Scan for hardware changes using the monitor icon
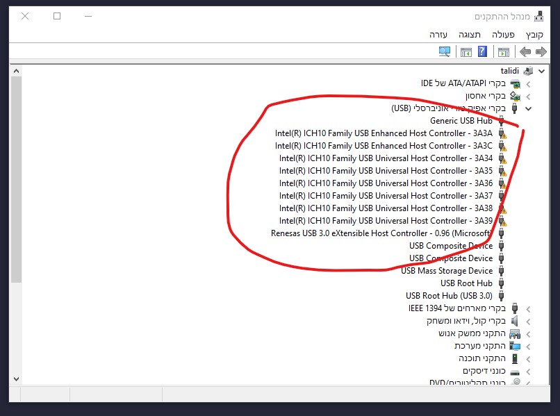 [x=445, y=52]
